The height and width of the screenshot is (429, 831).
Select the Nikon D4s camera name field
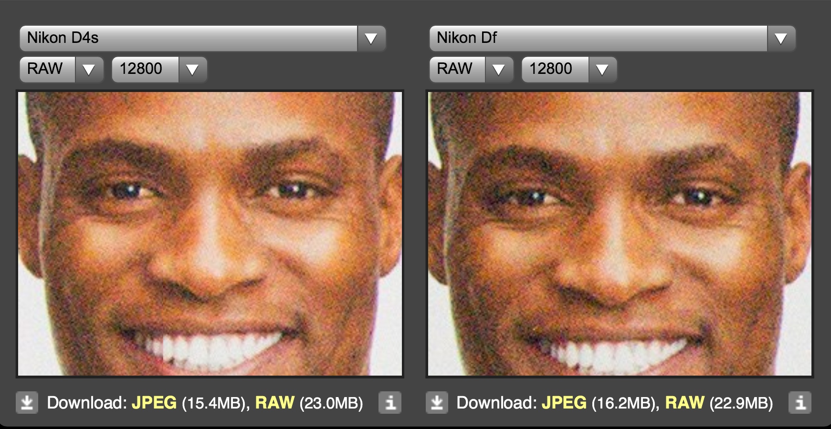(189, 39)
